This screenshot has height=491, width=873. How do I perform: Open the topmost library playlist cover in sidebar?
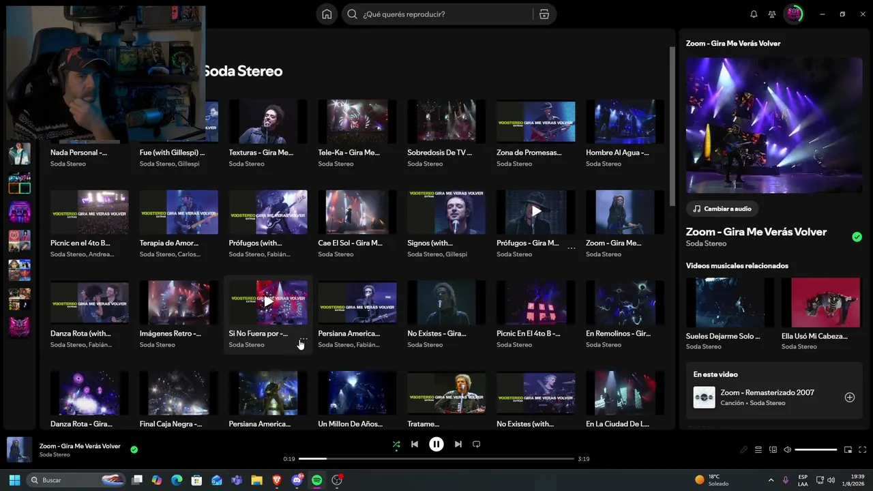(19, 153)
